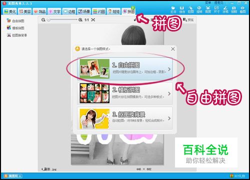
Task: Click the zoom in magnifier icon
Action: (x=80, y=20)
